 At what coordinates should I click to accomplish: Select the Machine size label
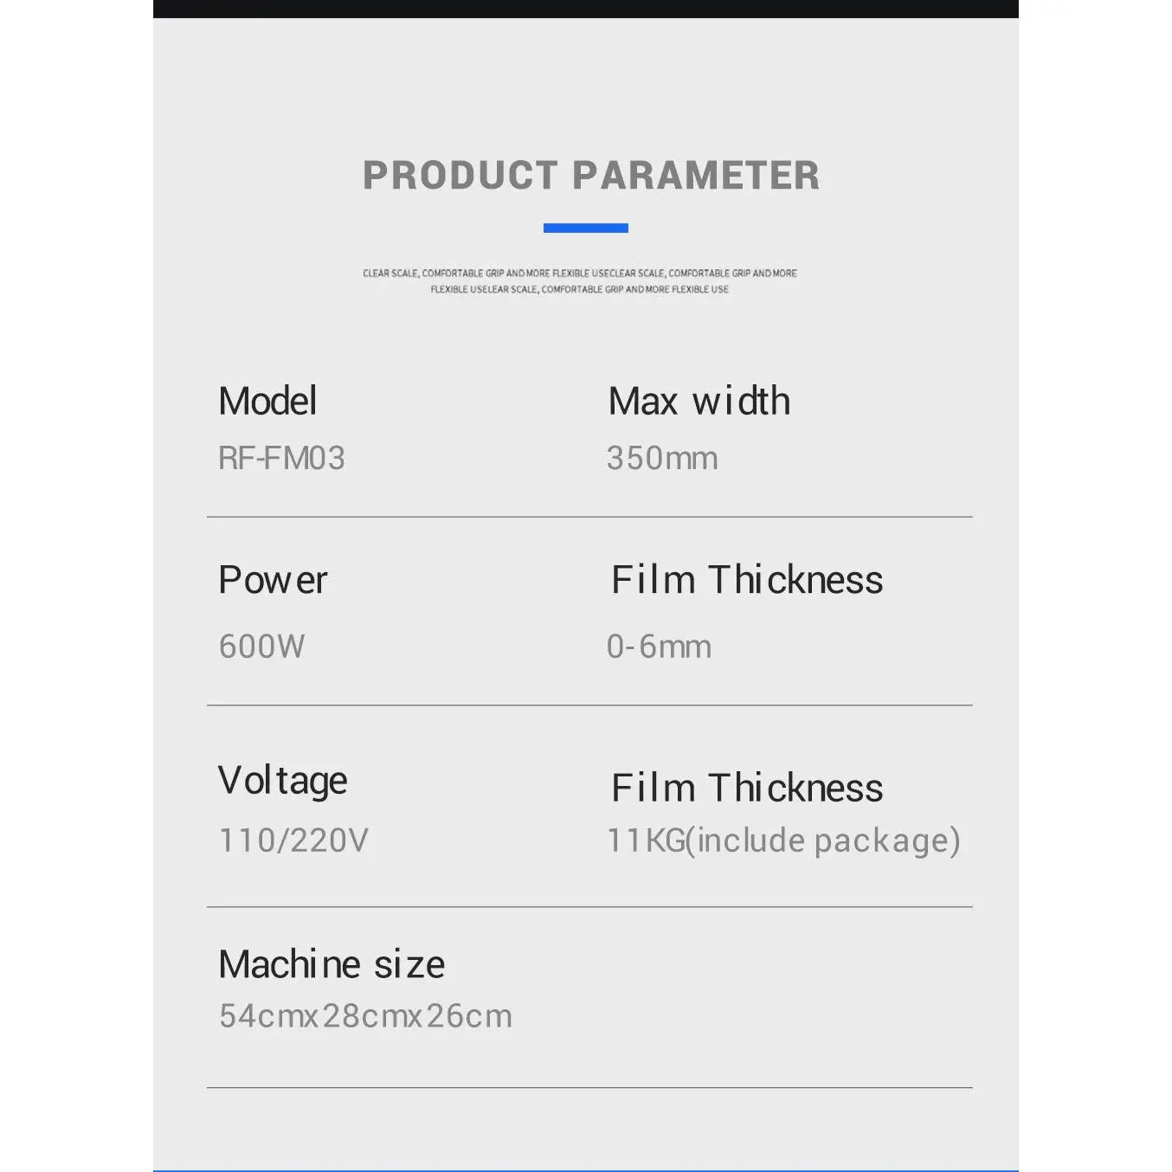332,965
